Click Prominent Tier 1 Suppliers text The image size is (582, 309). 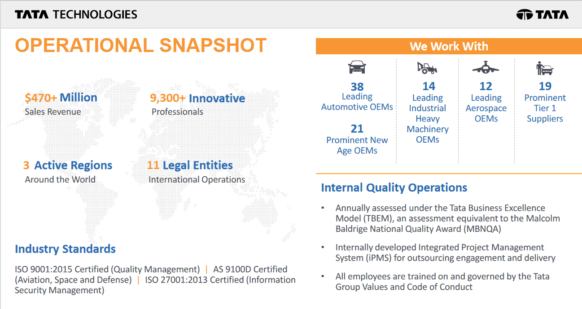pyautogui.click(x=545, y=108)
